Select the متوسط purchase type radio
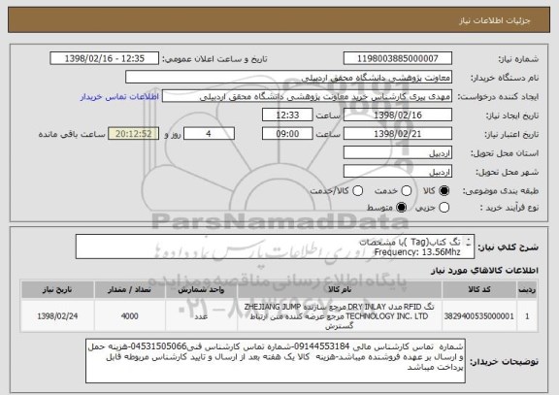Image resolution: width=559 pixels, height=395 pixels. [402, 208]
